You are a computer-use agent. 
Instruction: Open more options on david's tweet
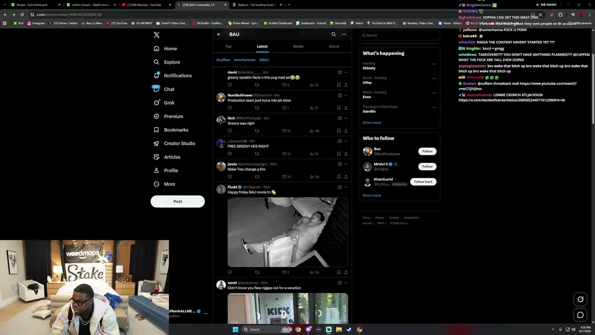(346, 73)
